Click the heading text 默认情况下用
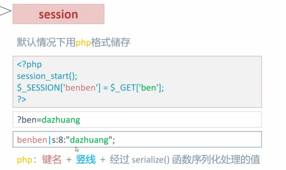Screen dimensions: 286x170 point(46,42)
